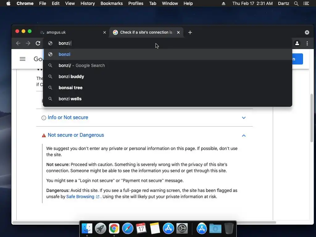Open the Chrome profile avatar icon
Image resolution: width=316 pixels, height=237 pixels.
pyautogui.click(x=297, y=43)
